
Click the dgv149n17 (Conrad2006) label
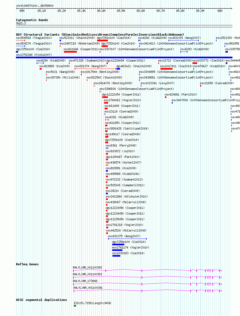123,134
